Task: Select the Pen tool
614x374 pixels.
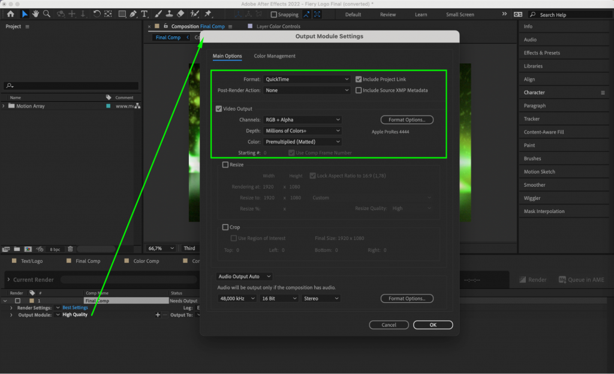Action: (x=132, y=14)
